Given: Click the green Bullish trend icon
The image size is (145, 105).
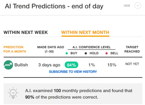Looking at the screenshot, I should click(x=8, y=65).
